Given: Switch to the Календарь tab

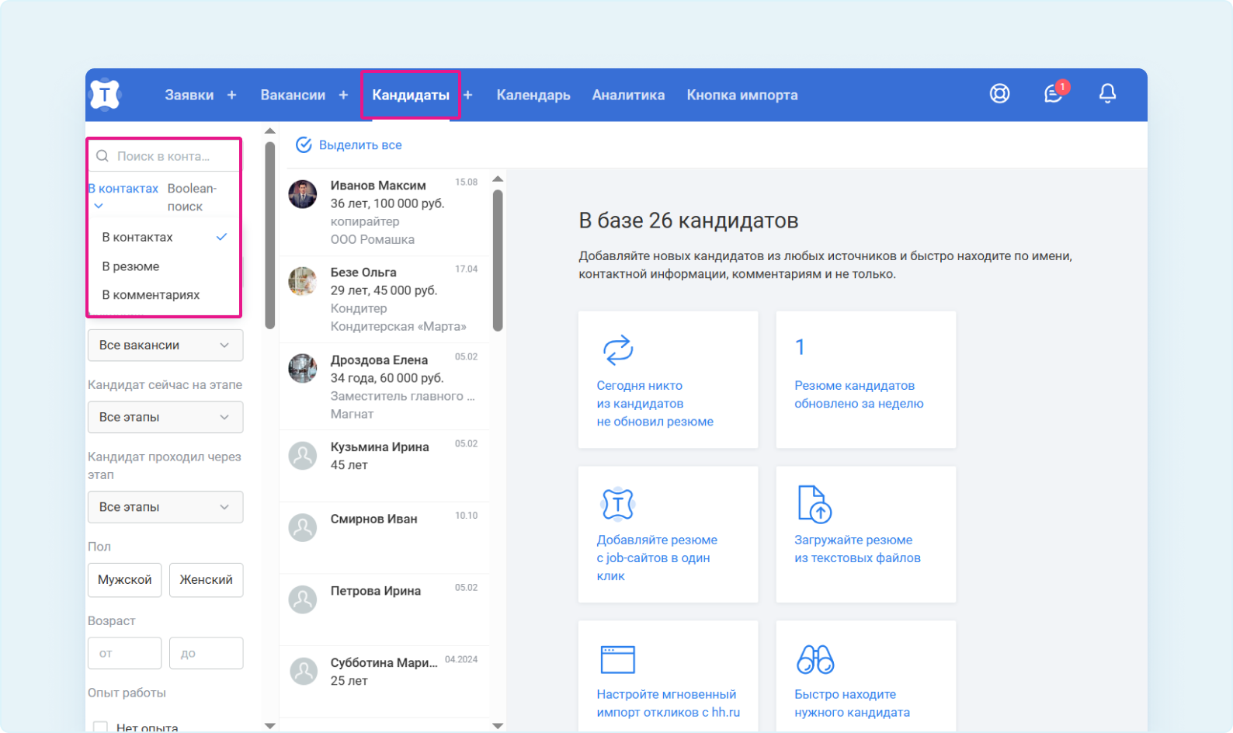Looking at the screenshot, I should [x=533, y=95].
